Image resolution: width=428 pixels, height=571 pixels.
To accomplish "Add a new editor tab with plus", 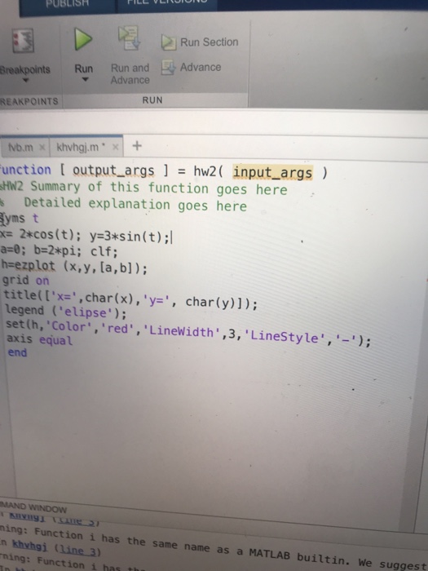I will pyautogui.click(x=137, y=146).
